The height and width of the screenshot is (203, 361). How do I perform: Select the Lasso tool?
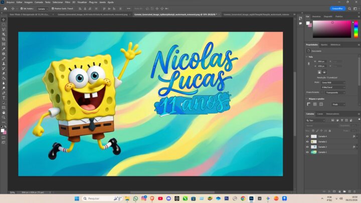(x=4, y=29)
